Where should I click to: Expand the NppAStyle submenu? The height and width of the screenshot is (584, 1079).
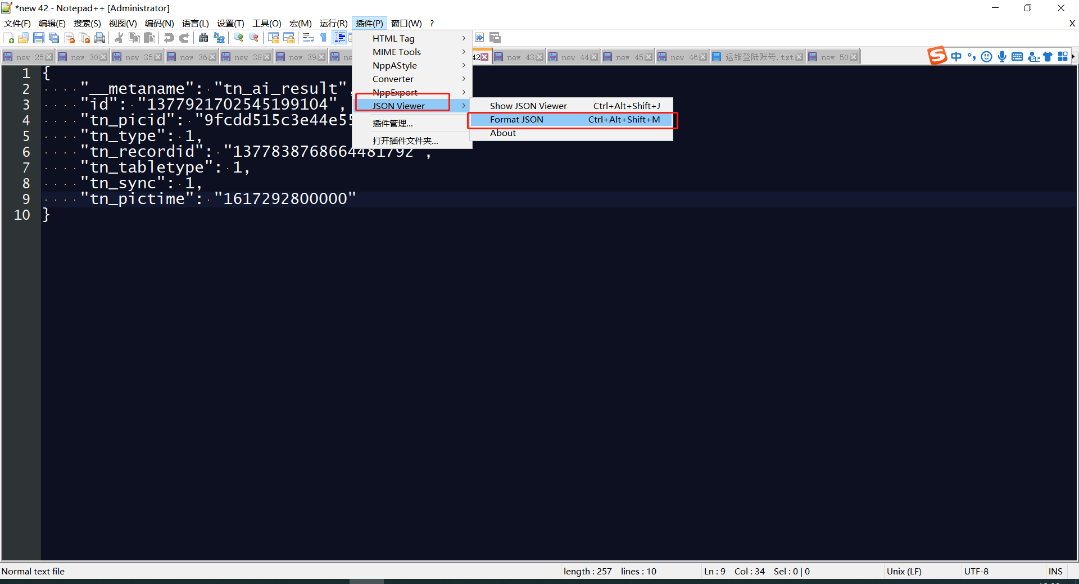(x=412, y=65)
